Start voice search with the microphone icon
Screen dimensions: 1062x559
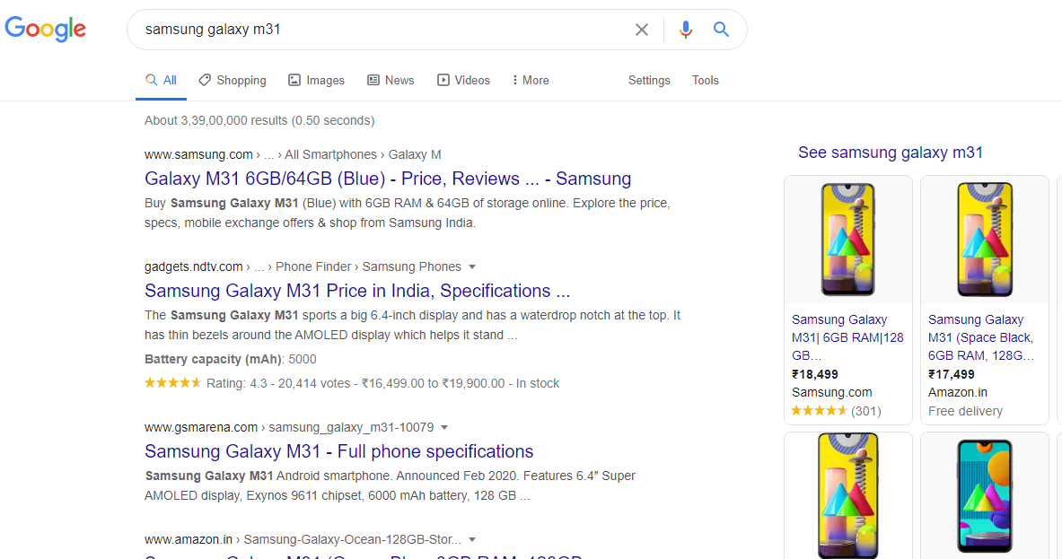point(686,30)
